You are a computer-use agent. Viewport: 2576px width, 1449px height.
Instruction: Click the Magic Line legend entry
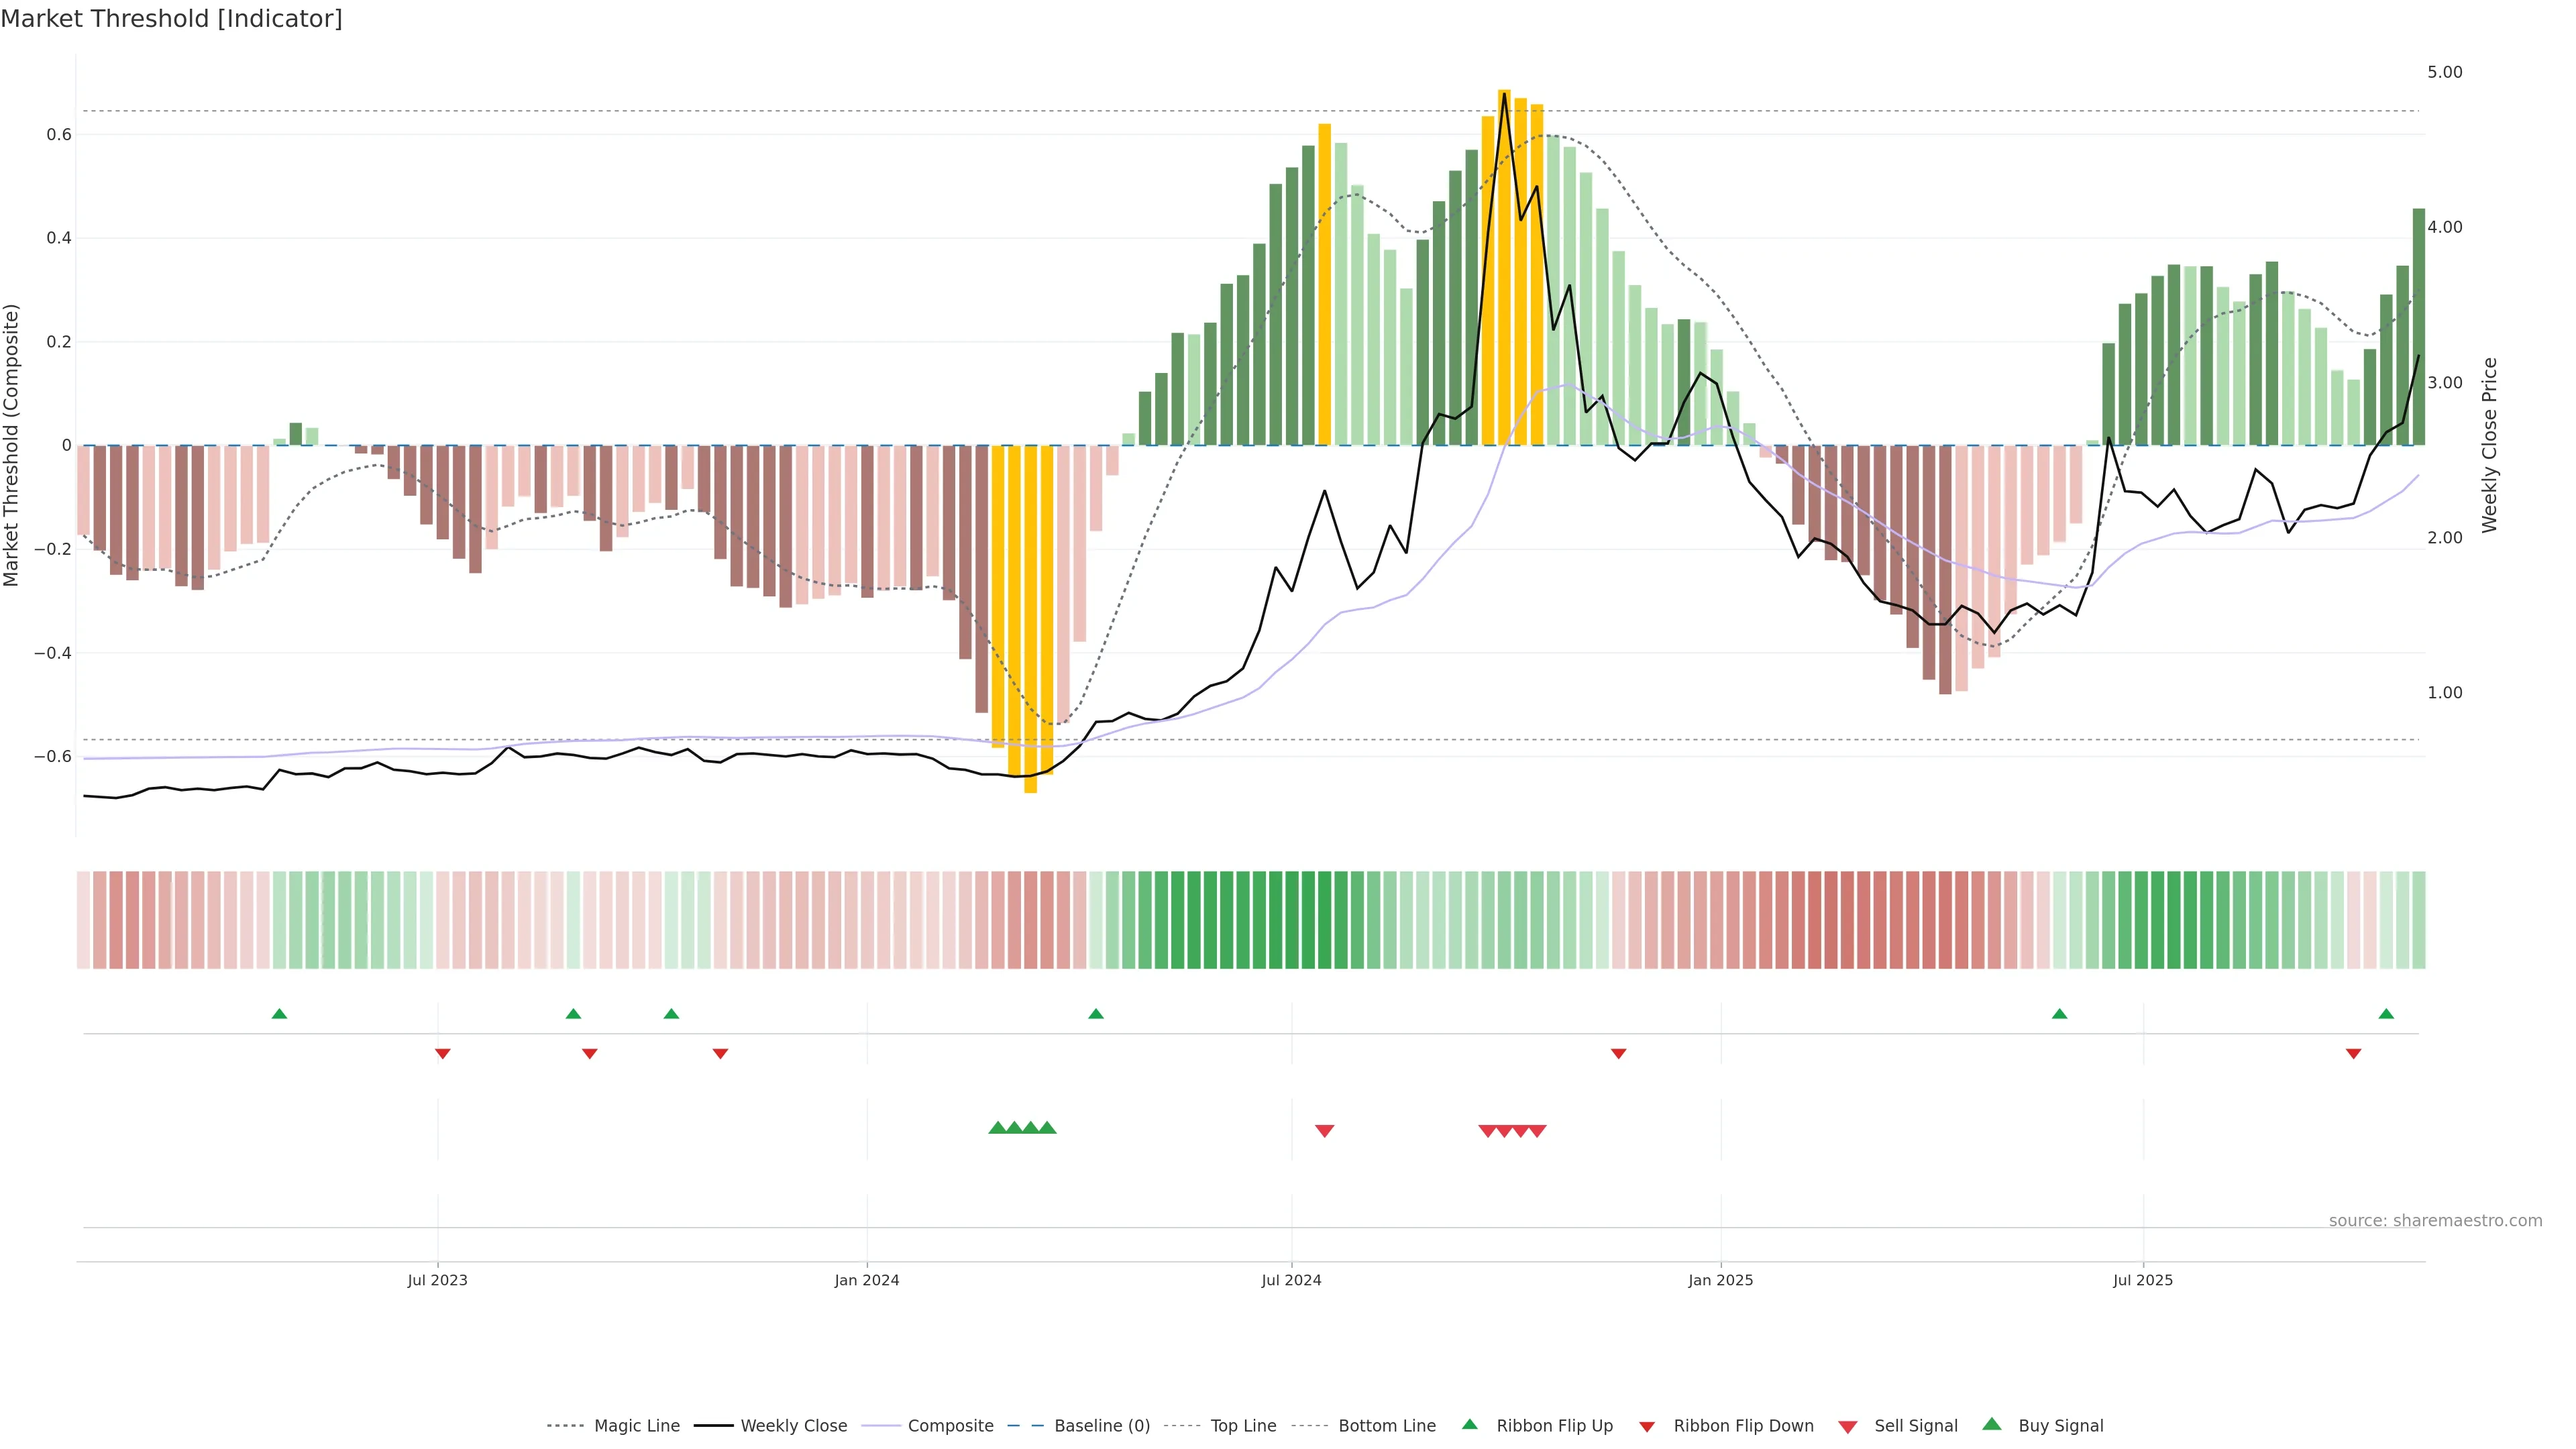(636, 1426)
